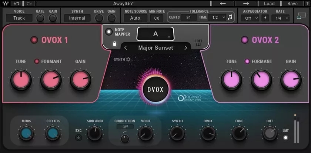Click the Synth Drive knob
This screenshot has width=311, height=153.
click(x=99, y=18)
